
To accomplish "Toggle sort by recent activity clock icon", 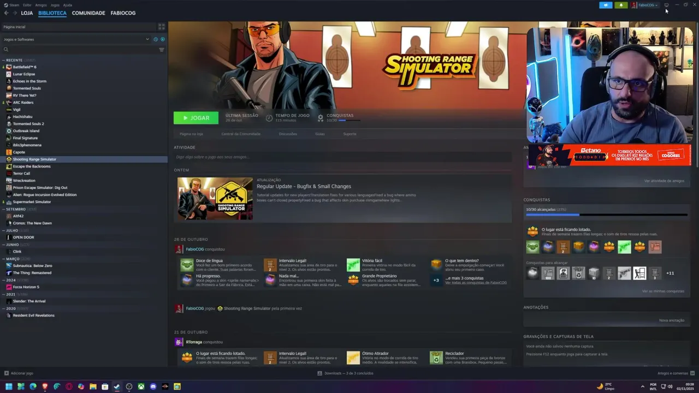I will click(156, 39).
